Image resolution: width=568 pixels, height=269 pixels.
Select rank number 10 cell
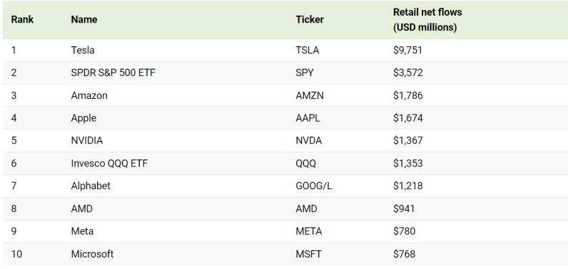coord(16,254)
